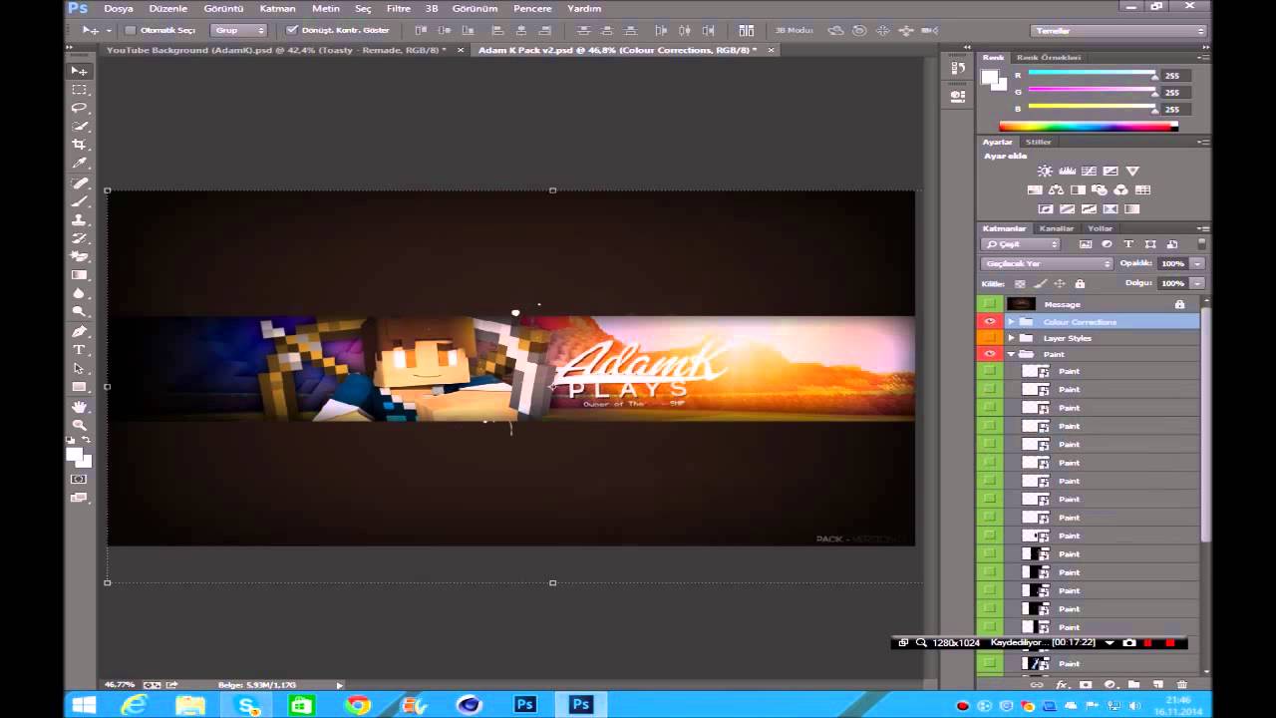This screenshot has height=718, width=1276.
Task: Switch to YouTube Background (AdamK).psd tab
Action: 276,50
